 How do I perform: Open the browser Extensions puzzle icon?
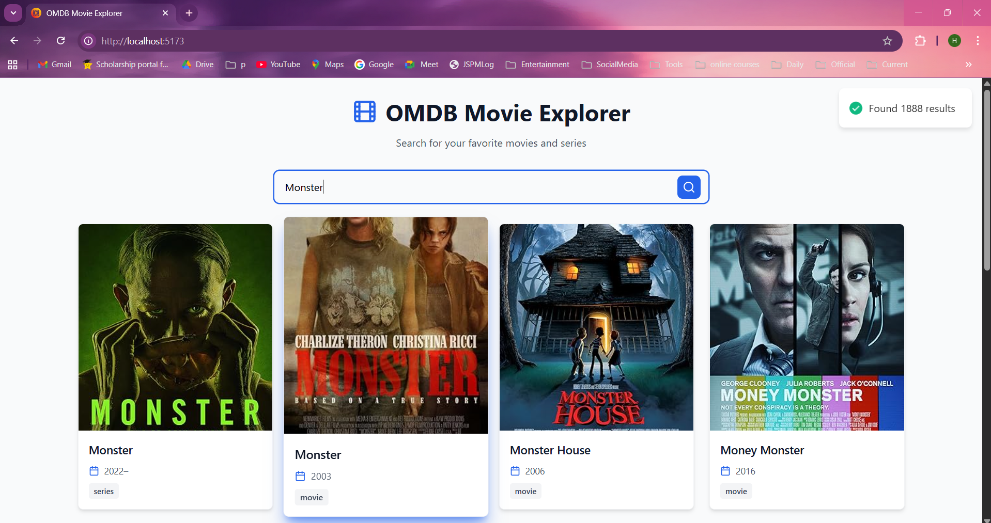[920, 41]
